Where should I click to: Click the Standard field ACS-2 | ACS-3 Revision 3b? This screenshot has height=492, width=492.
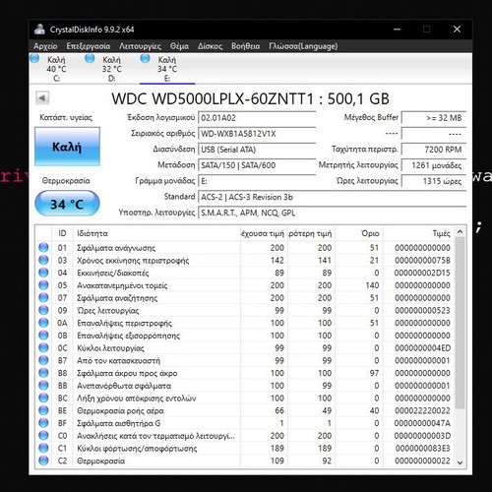click(332, 197)
